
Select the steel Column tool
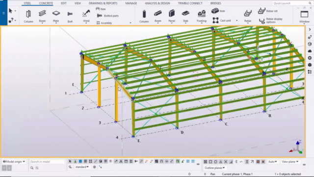(28, 16)
